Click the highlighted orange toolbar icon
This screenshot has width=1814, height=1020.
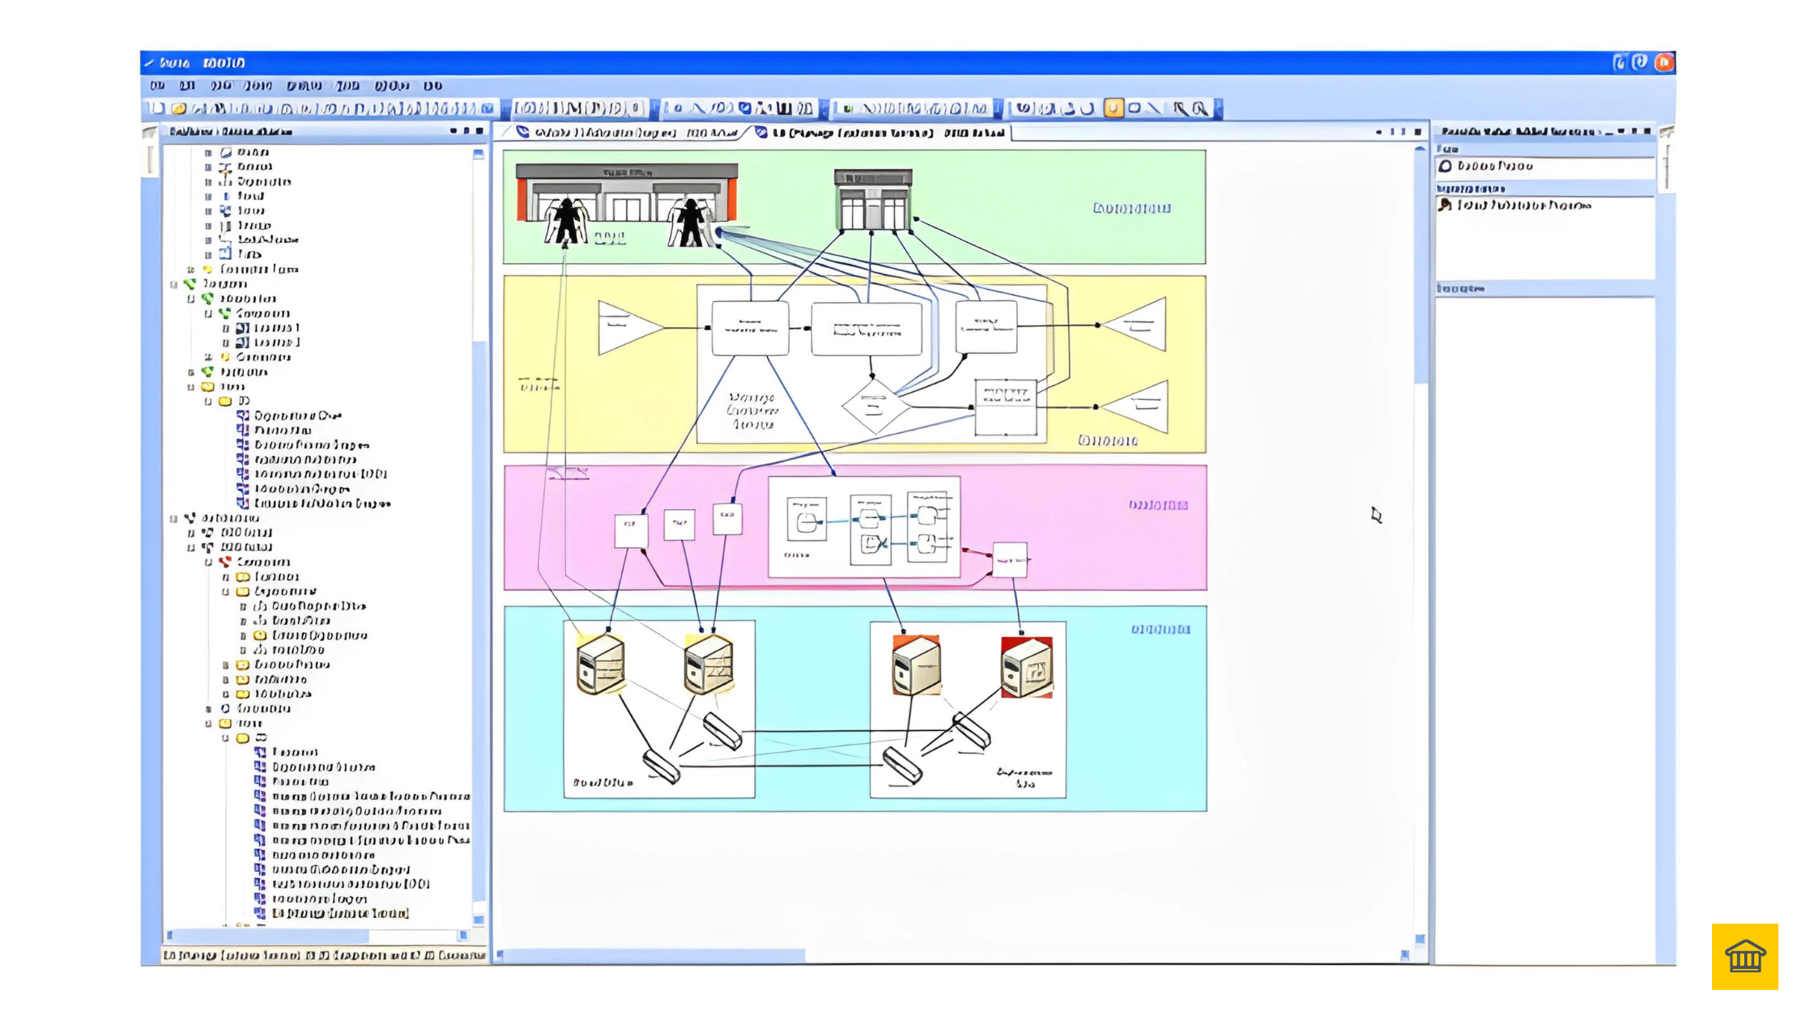tap(1114, 108)
